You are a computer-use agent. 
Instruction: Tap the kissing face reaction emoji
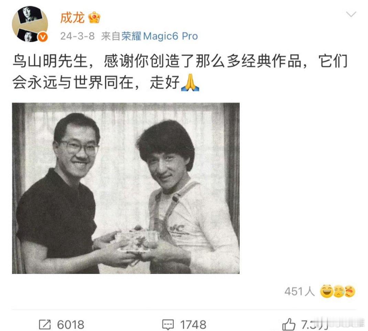pos(349,291)
